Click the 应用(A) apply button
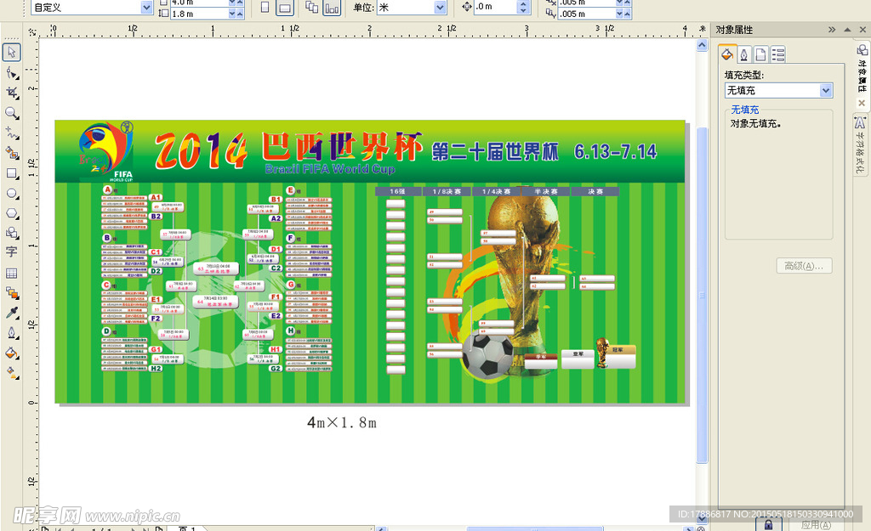 816,525
